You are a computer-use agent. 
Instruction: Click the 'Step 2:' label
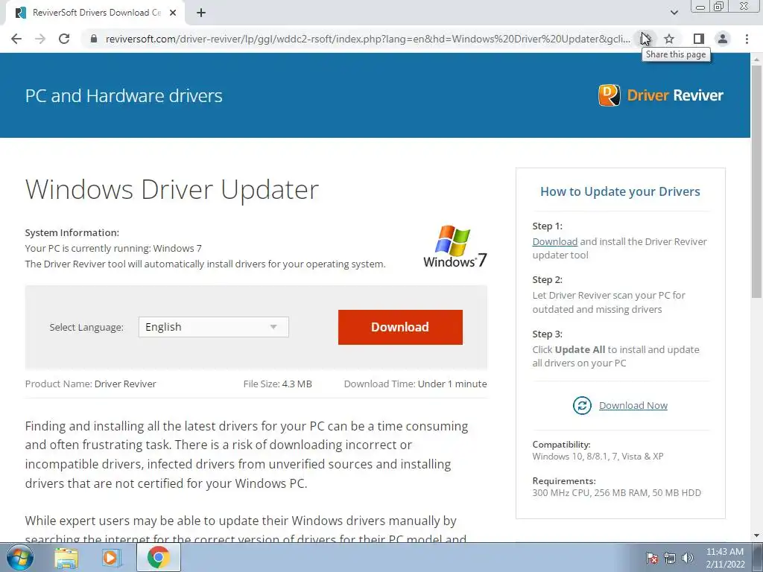(x=548, y=280)
